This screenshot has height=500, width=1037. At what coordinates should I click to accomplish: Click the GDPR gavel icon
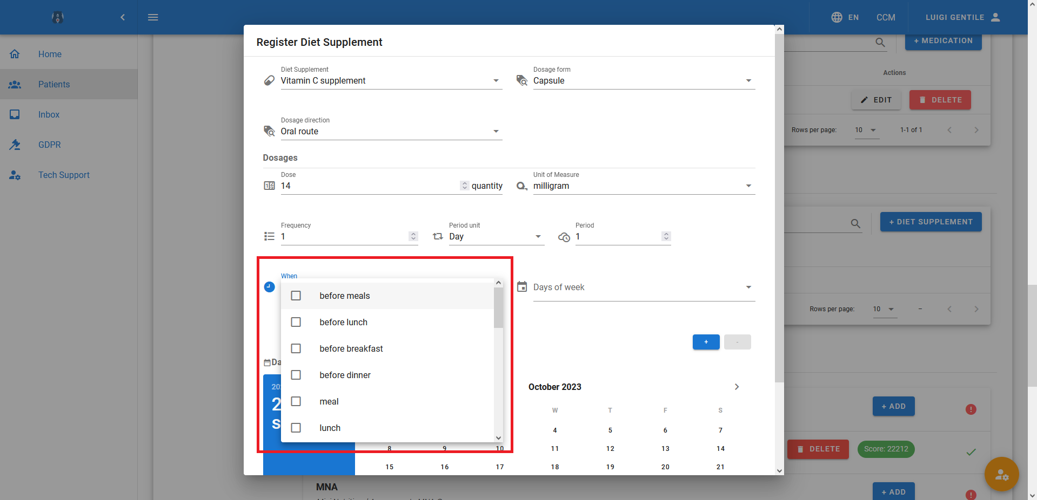click(15, 145)
